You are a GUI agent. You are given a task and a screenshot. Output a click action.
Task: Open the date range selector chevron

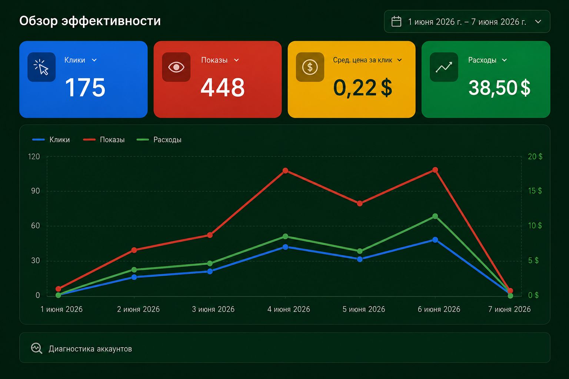click(538, 21)
